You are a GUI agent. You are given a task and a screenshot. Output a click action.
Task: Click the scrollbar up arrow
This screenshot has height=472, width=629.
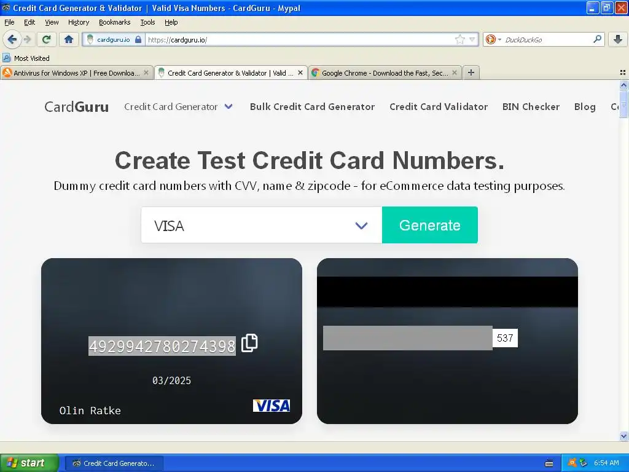[x=623, y=85]
